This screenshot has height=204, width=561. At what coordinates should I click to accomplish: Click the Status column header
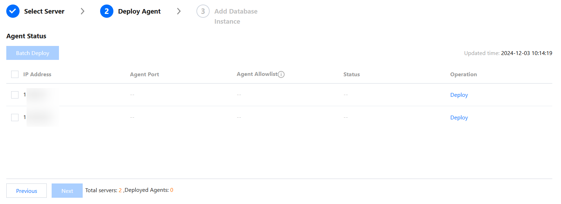click(351, 74)
